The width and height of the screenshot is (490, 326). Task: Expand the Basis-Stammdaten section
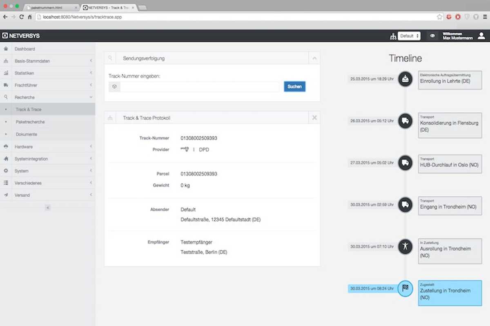pos(91,60)
